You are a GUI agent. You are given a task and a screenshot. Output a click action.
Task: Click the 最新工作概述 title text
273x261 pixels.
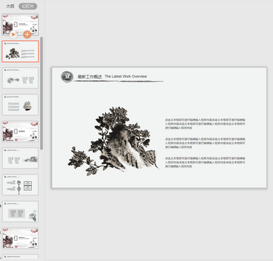click(x=89, y=77)
